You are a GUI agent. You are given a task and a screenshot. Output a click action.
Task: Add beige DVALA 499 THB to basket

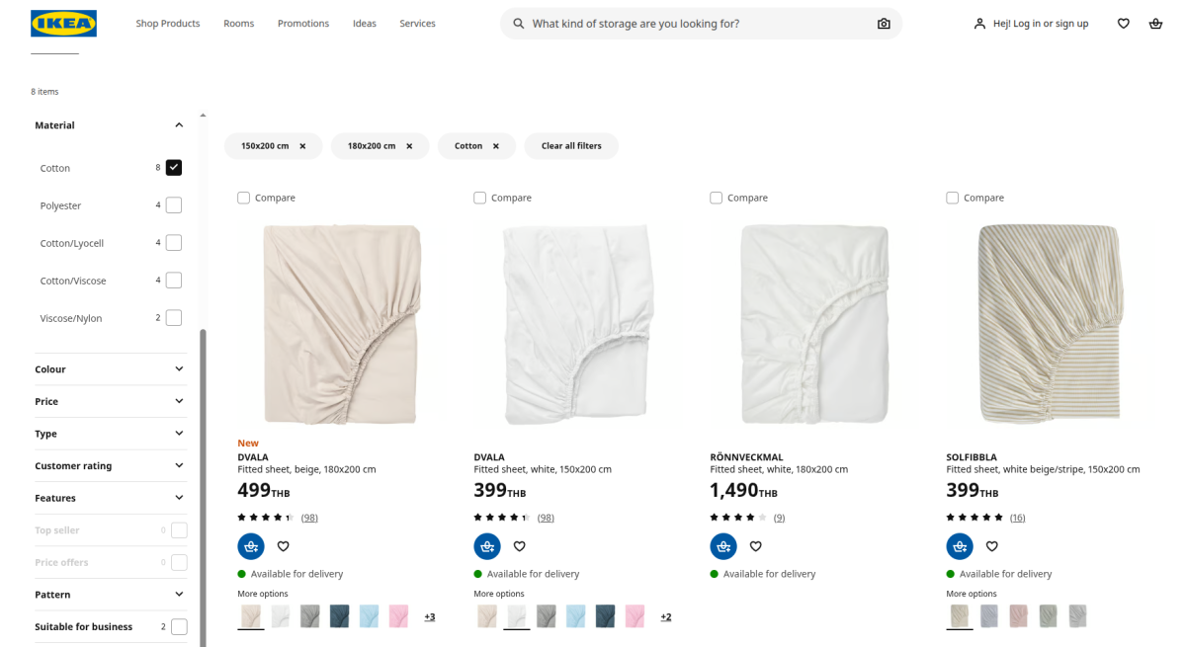pos(251,546)
